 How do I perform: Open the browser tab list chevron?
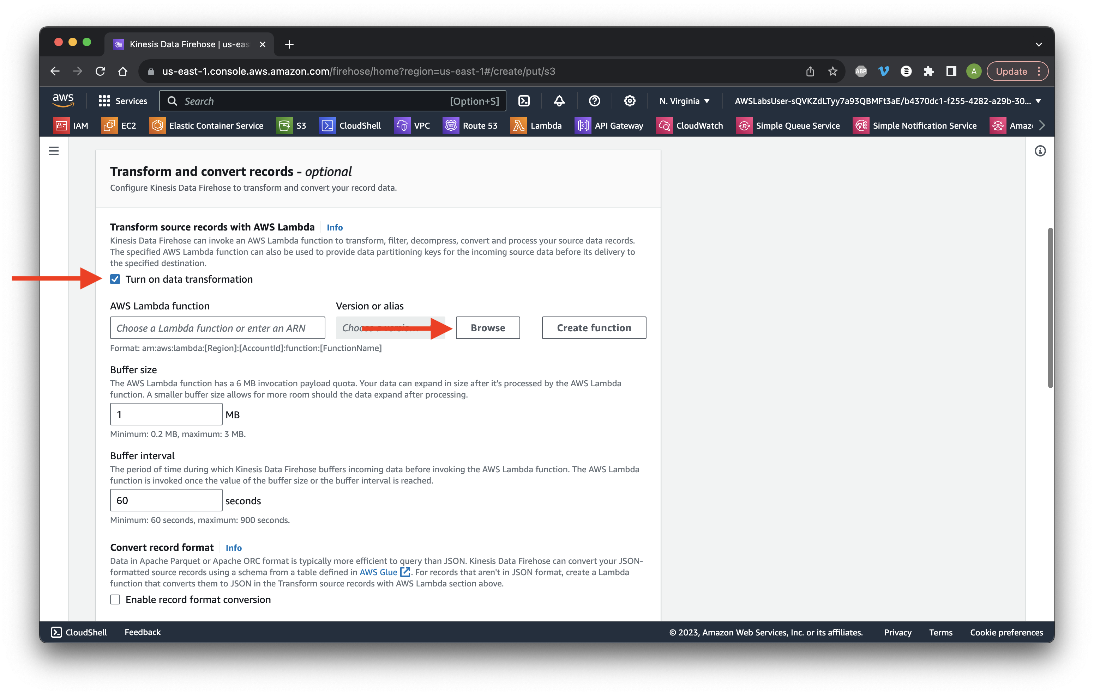pyautogui.click(x=1039, y=44)
